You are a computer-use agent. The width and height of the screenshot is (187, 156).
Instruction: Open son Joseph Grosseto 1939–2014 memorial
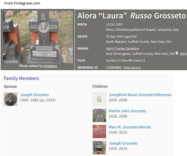[x=123, y=143]
